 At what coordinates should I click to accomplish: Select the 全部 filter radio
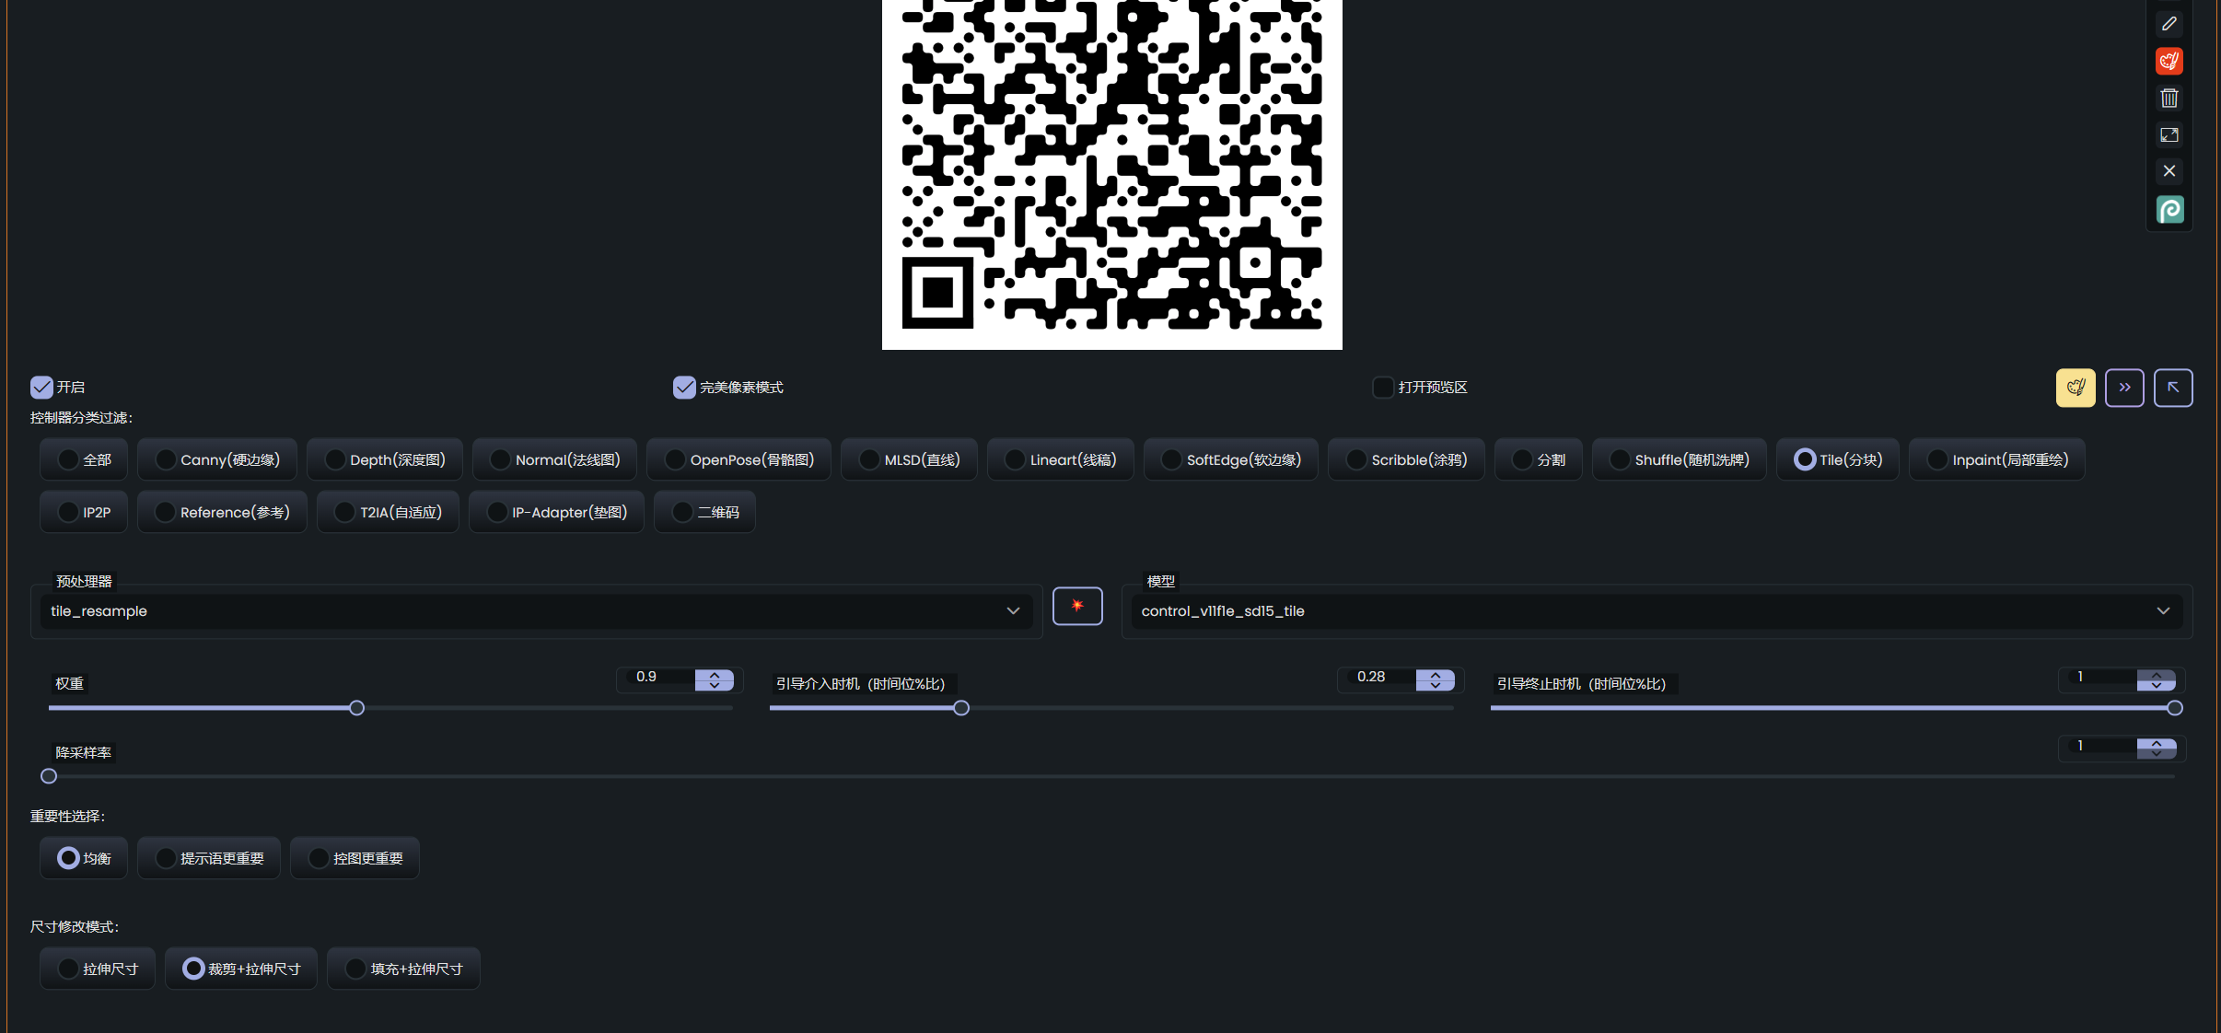click(84, 459)
